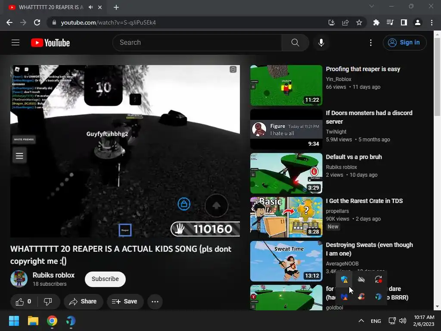Viewport: 441px width, 331px height.
Task: Switch ENG input language
Action: pyautogui.click(x=376, y=321)
